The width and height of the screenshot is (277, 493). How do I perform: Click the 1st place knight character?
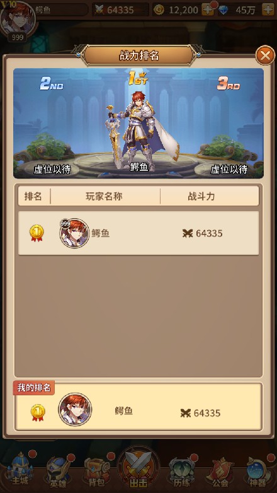[138, 132]
